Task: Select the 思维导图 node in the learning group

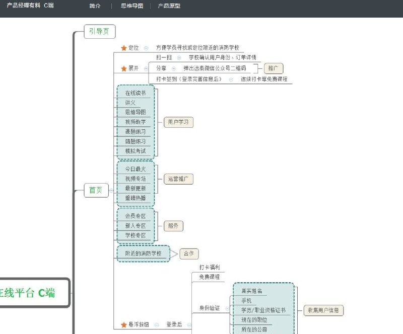Action: tap(136, 113)
